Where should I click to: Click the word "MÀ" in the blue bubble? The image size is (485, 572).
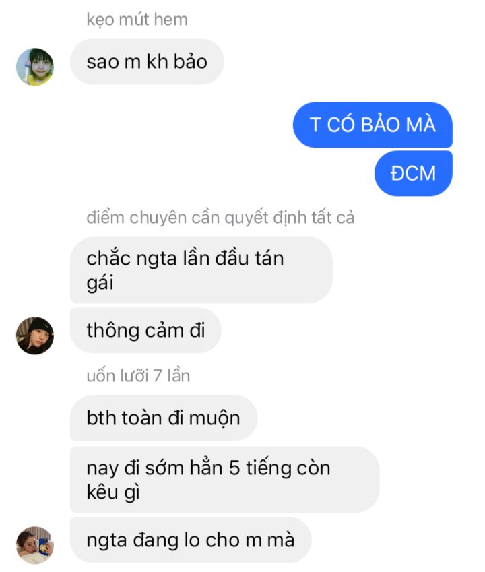click(421, 125)
